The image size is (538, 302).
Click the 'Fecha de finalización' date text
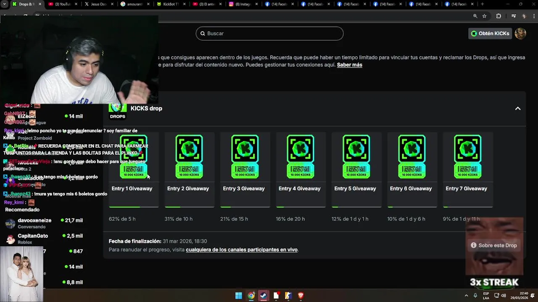tap(158, 241)
